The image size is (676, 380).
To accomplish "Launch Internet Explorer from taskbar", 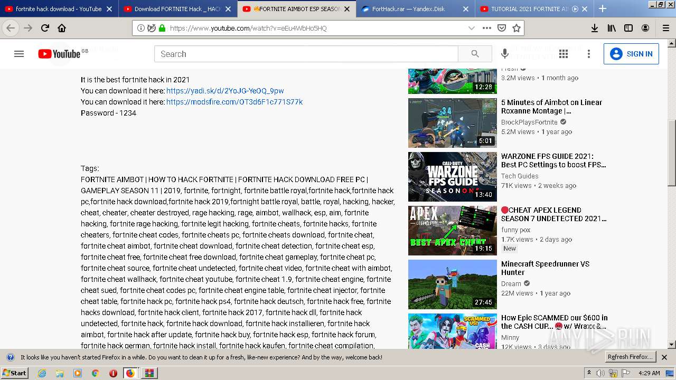I will point(42,373).
